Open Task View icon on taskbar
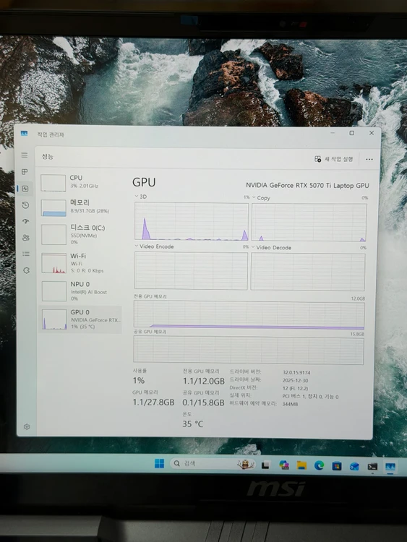The width and height of the screenshot is (407, 542). click(x=265, y=465)
